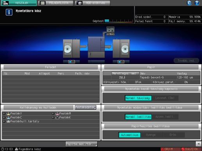
Task: Click the Kellékanyag és hulladék header
Action: click(38, 108)
